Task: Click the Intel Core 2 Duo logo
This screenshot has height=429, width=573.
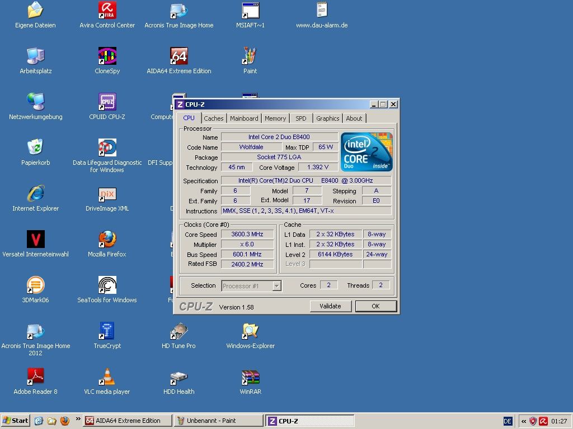Action: click(367, 152)
